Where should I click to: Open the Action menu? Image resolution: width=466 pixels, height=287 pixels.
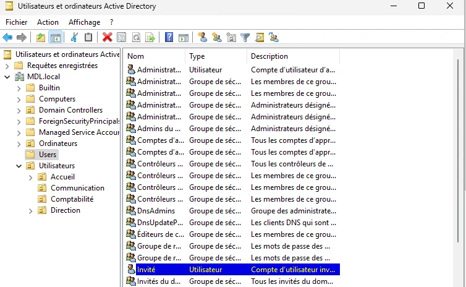click(48, 22)
